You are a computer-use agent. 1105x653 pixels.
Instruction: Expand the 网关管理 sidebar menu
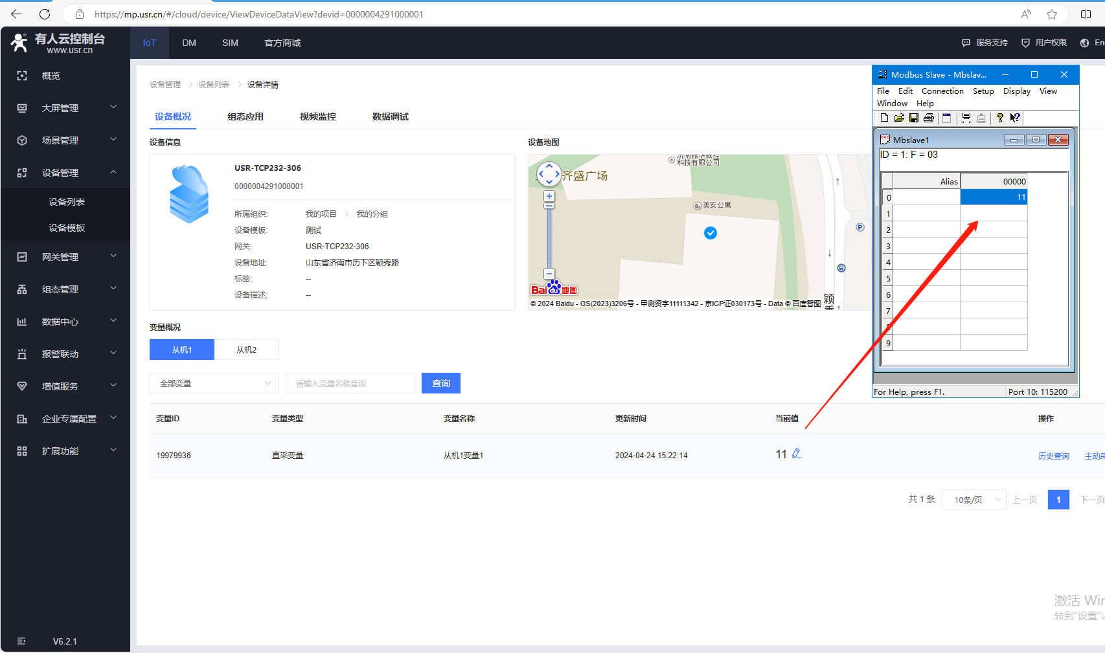coord(65,257)
